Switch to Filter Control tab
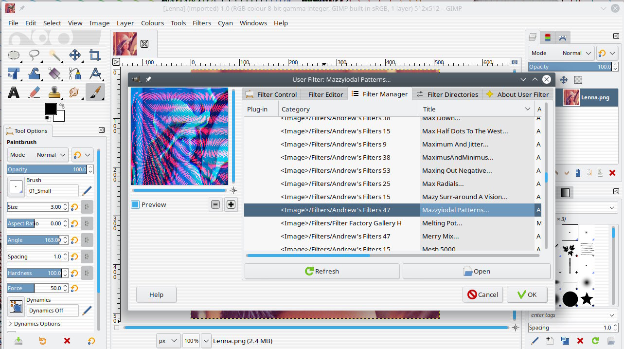This screenshot has height=349, width=624. tap(271, 94)
